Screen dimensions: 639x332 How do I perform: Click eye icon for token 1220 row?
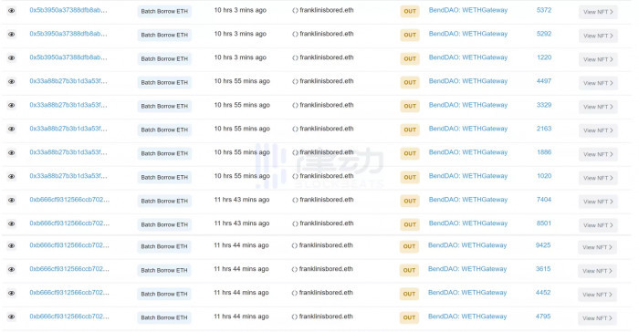click(11, 57)
